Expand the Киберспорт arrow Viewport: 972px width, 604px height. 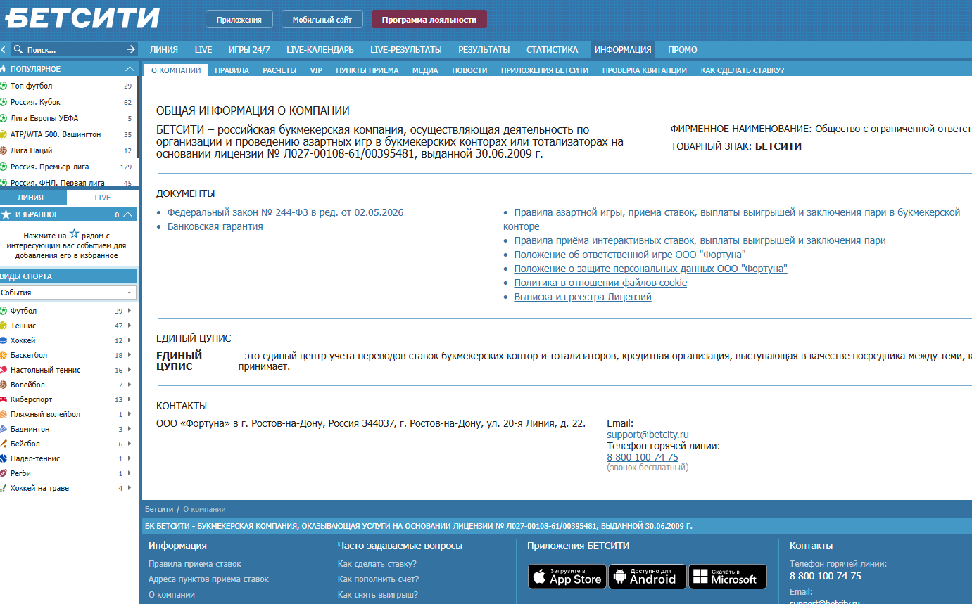pyautogui.click(x=130, y=399)
